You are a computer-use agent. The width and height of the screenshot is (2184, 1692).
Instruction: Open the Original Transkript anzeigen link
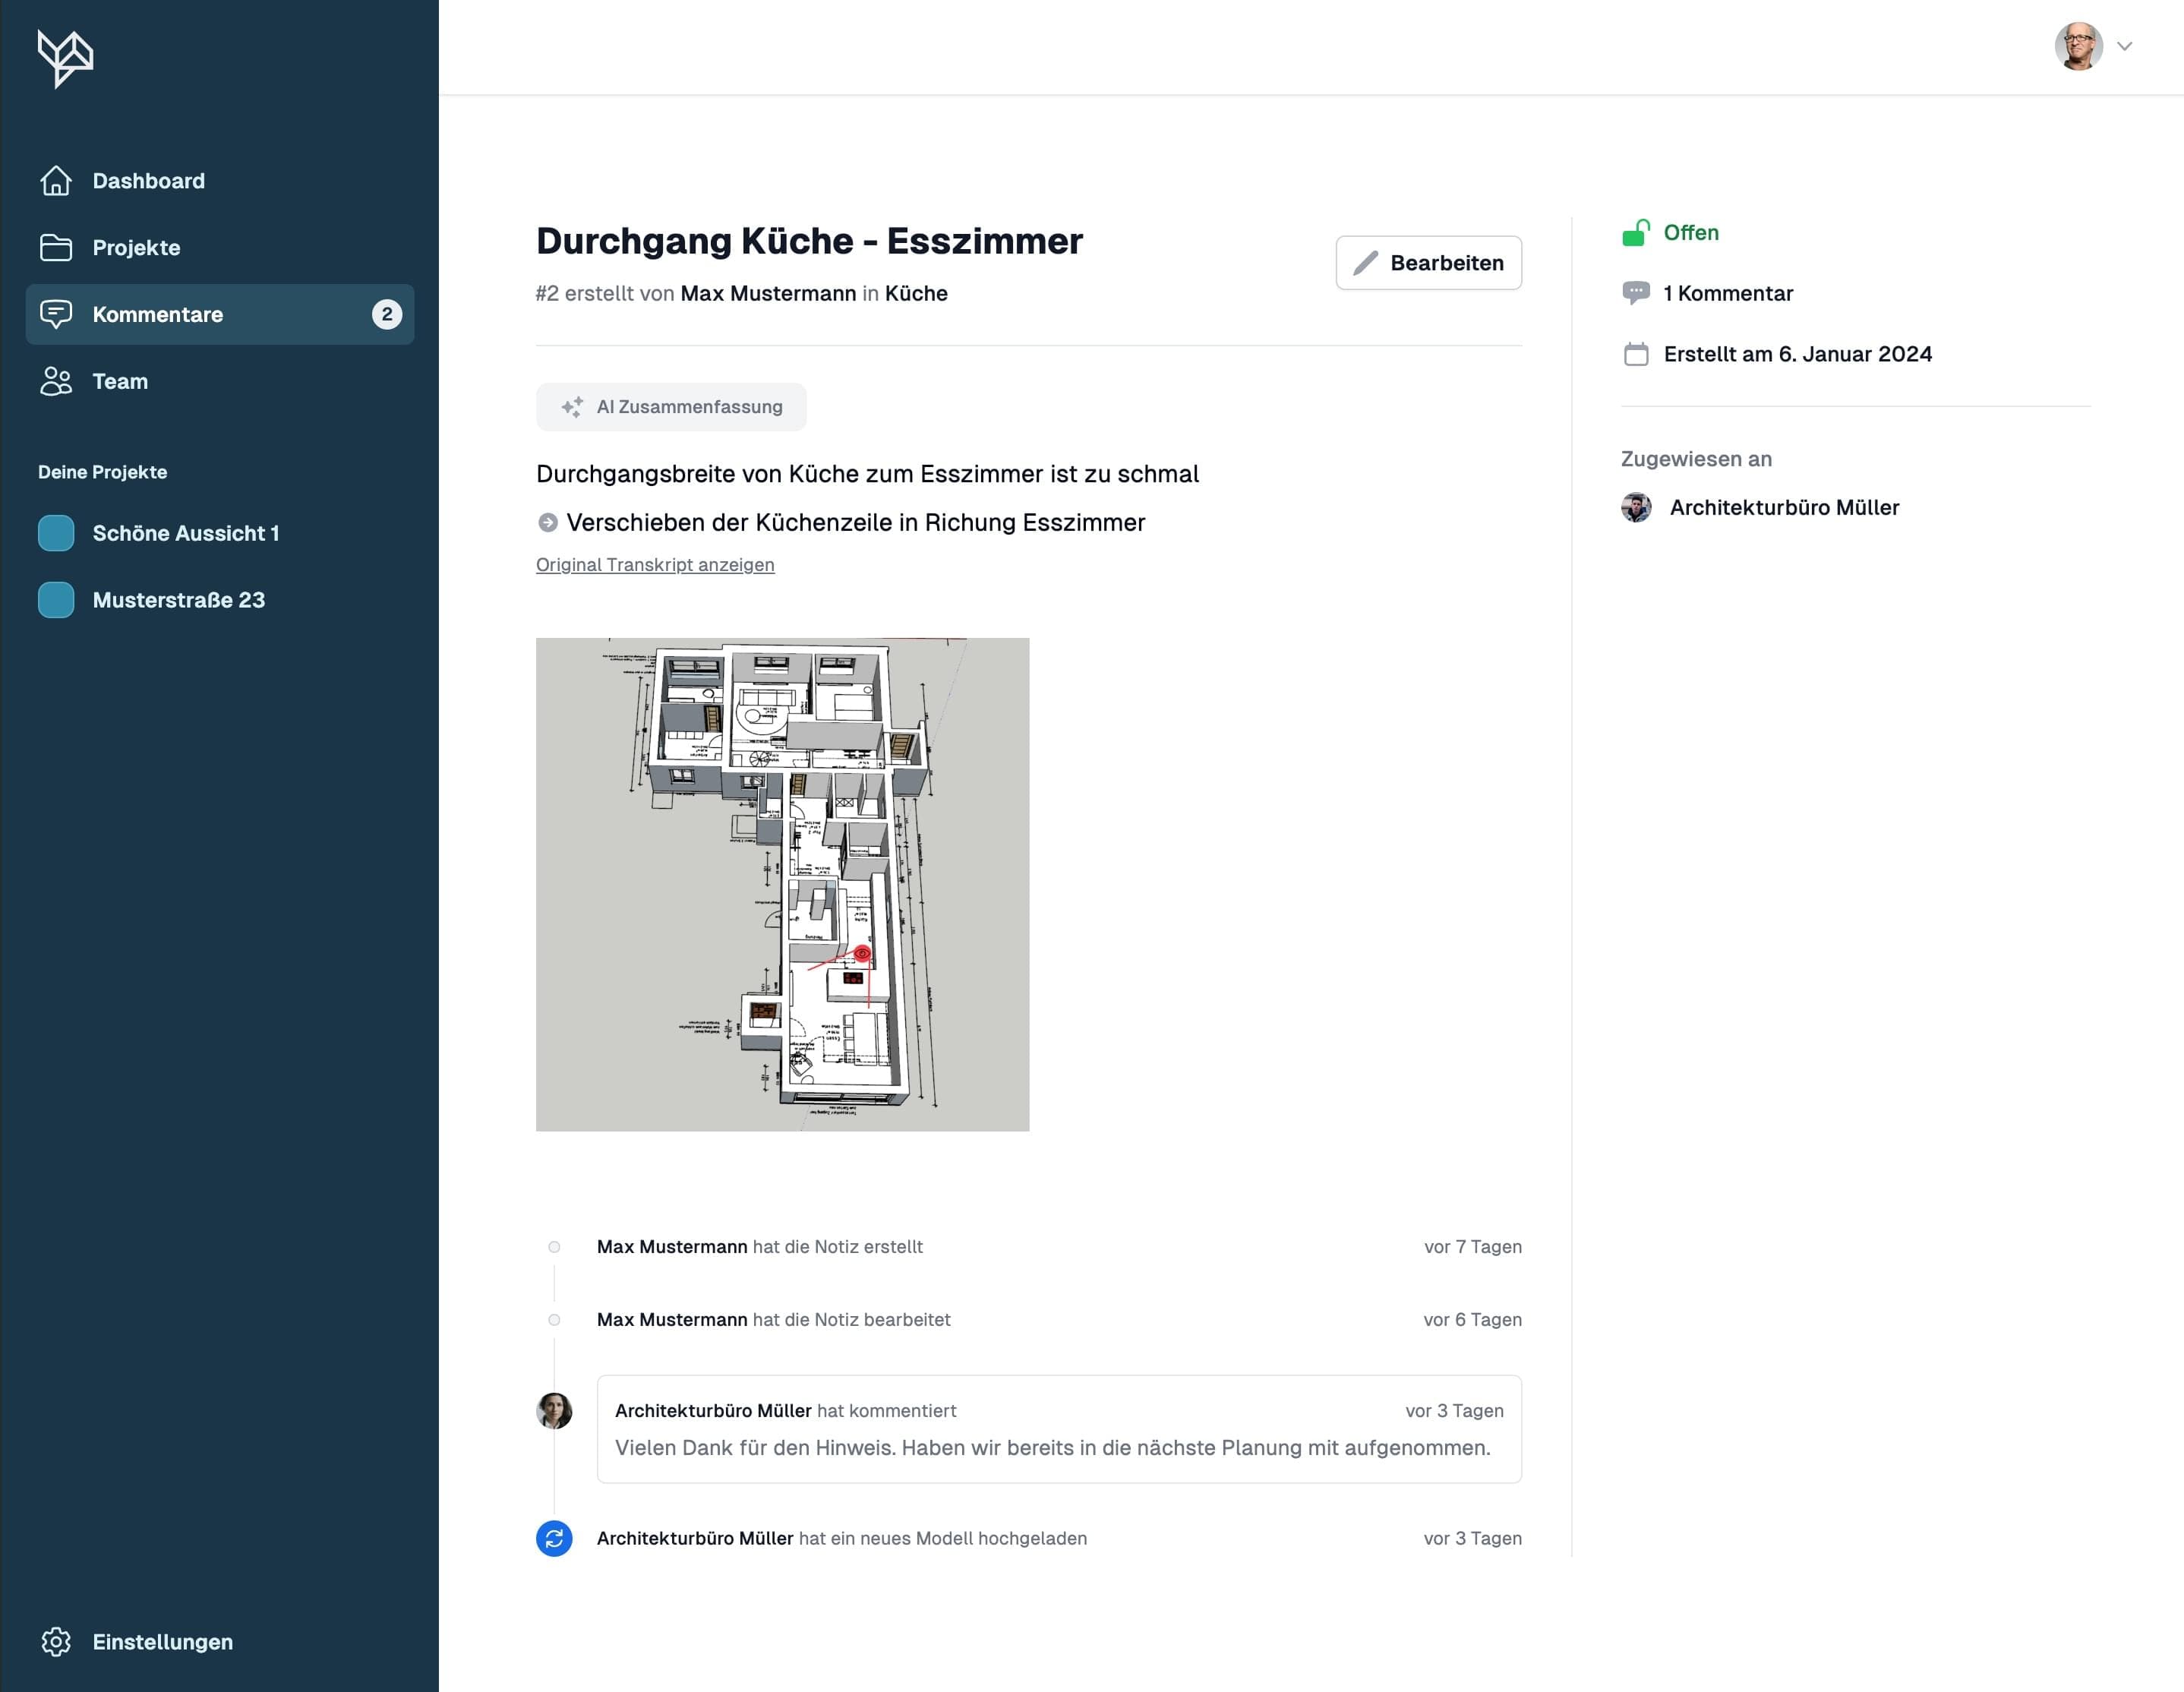pyautogui.click(x=655, y=565)
